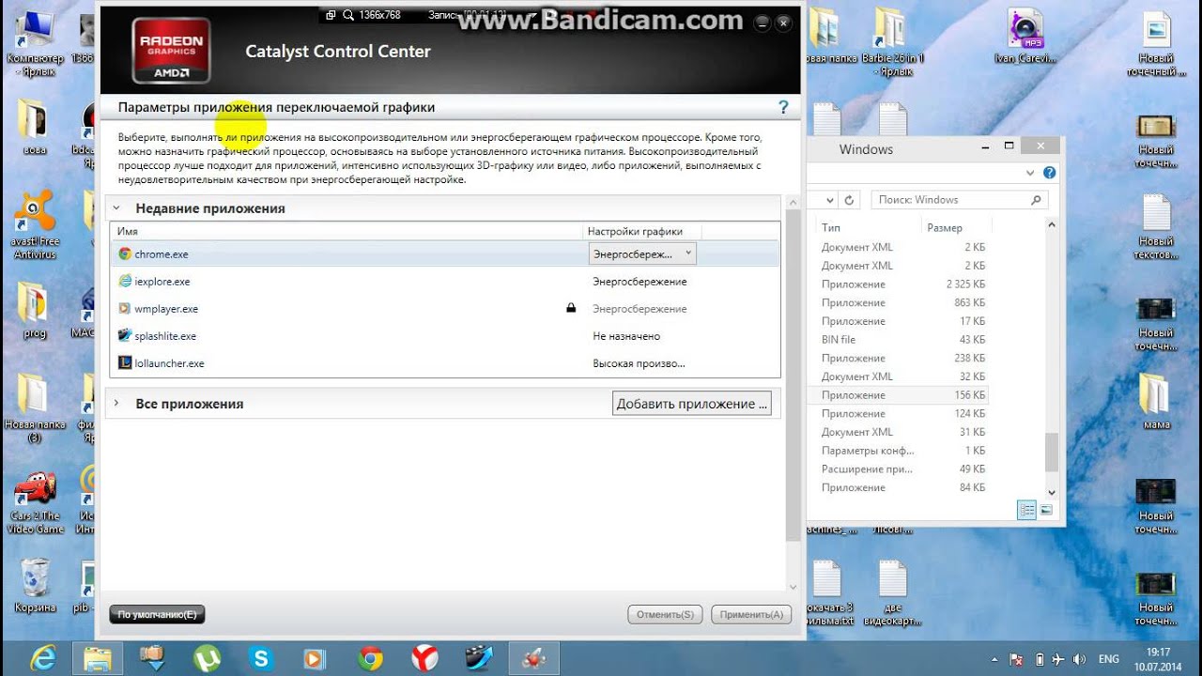Click the battery icon in system tray
This screenshot has height=676, width=1202.
[x=1039, y=659]
